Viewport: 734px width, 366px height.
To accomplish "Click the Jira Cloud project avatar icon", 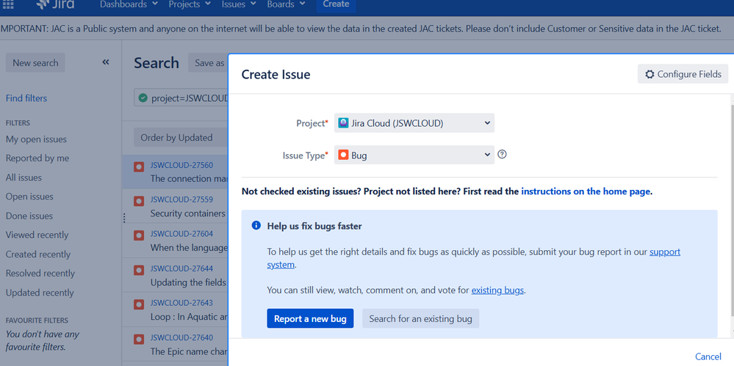I will (344, 123).
